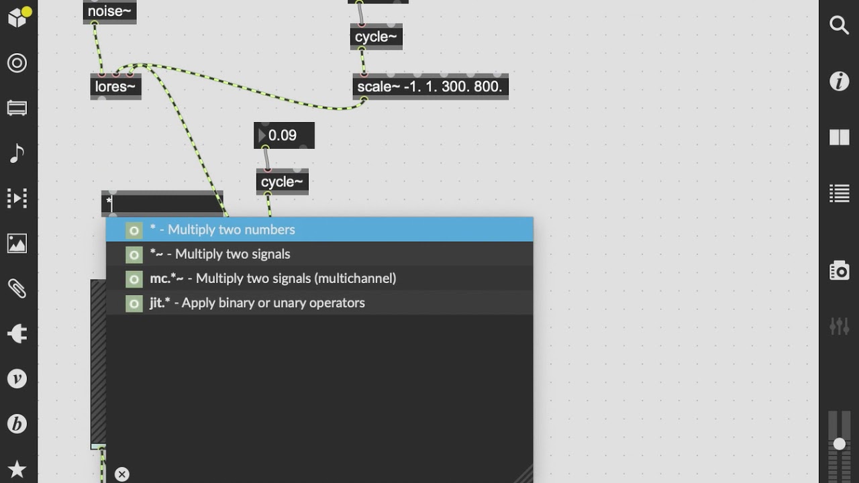Click the new object text field containing '*'
The height and width of the screenshot is (483, 859).
(162, 203)
